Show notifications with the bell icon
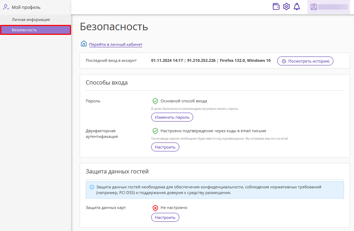354x231 pixels. (297, 6)
